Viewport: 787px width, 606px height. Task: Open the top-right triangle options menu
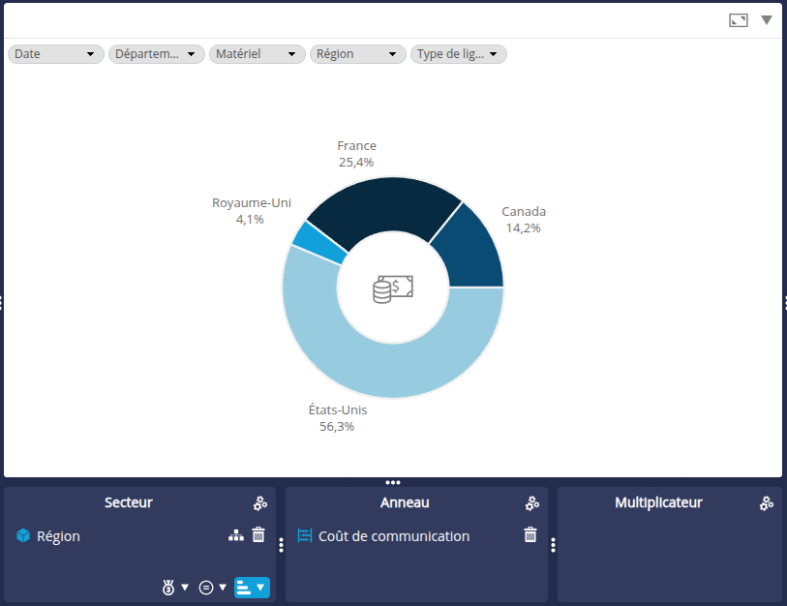point(767,20)
